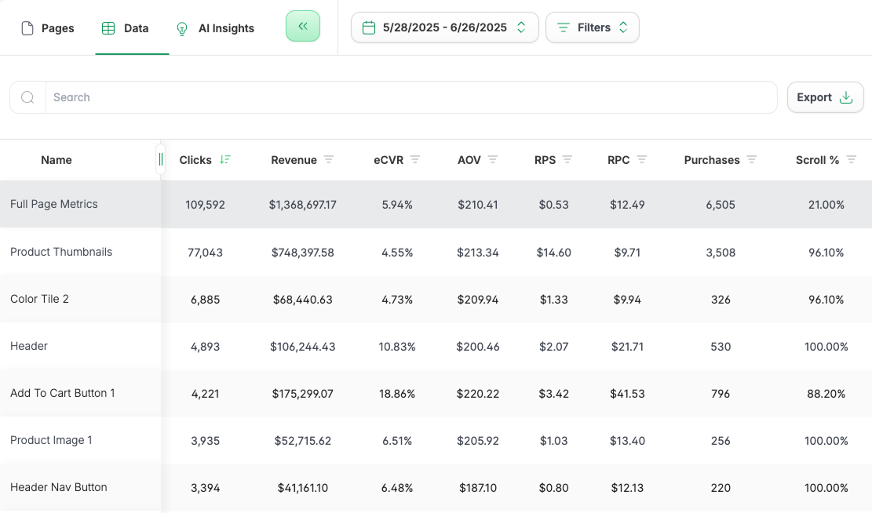Click the Revenue column filter icon
Image resolution: width=872 pixels, height=513 pixels.
point(329,160)
